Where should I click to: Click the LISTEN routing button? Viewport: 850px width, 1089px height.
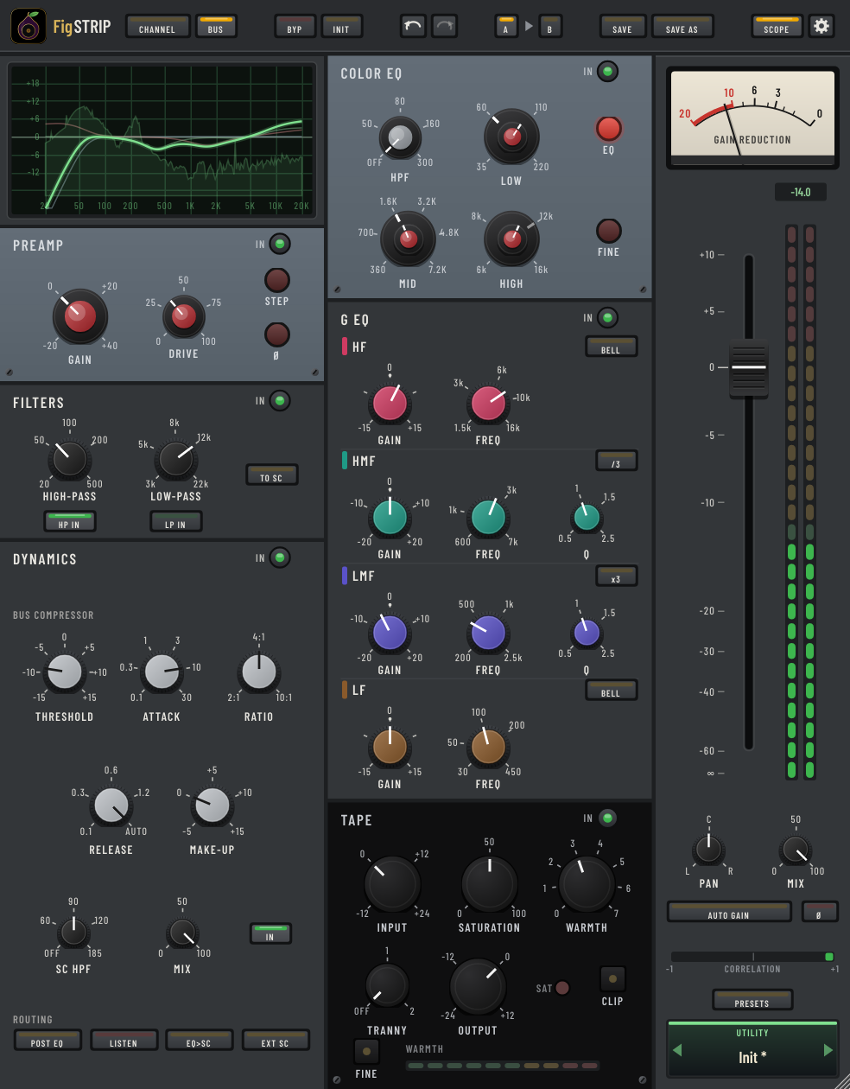124,1040
